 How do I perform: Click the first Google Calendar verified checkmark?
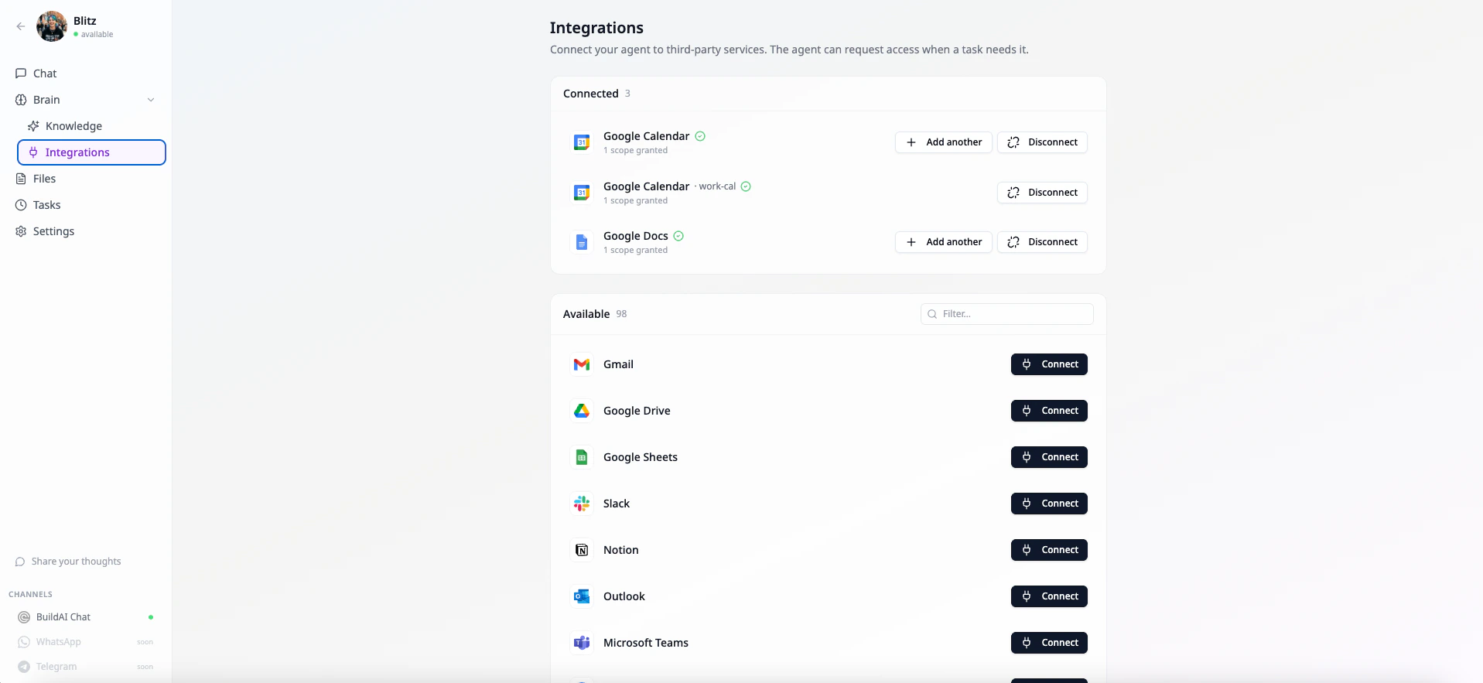(x=700, y=136)
